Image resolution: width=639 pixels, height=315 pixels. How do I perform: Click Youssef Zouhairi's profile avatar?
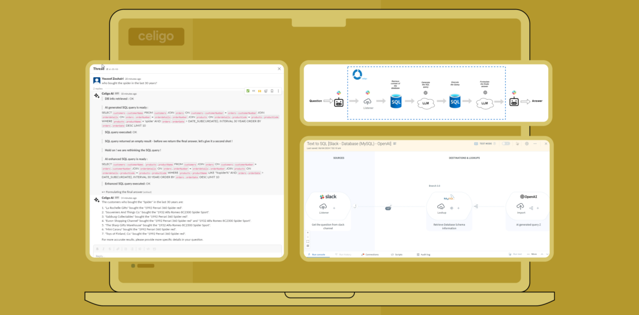[x=96, y=81]
